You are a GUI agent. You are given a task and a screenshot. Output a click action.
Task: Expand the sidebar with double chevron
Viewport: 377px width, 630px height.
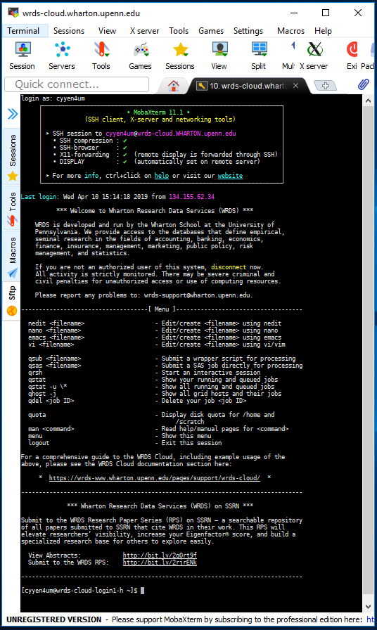(x=13, y=114)
